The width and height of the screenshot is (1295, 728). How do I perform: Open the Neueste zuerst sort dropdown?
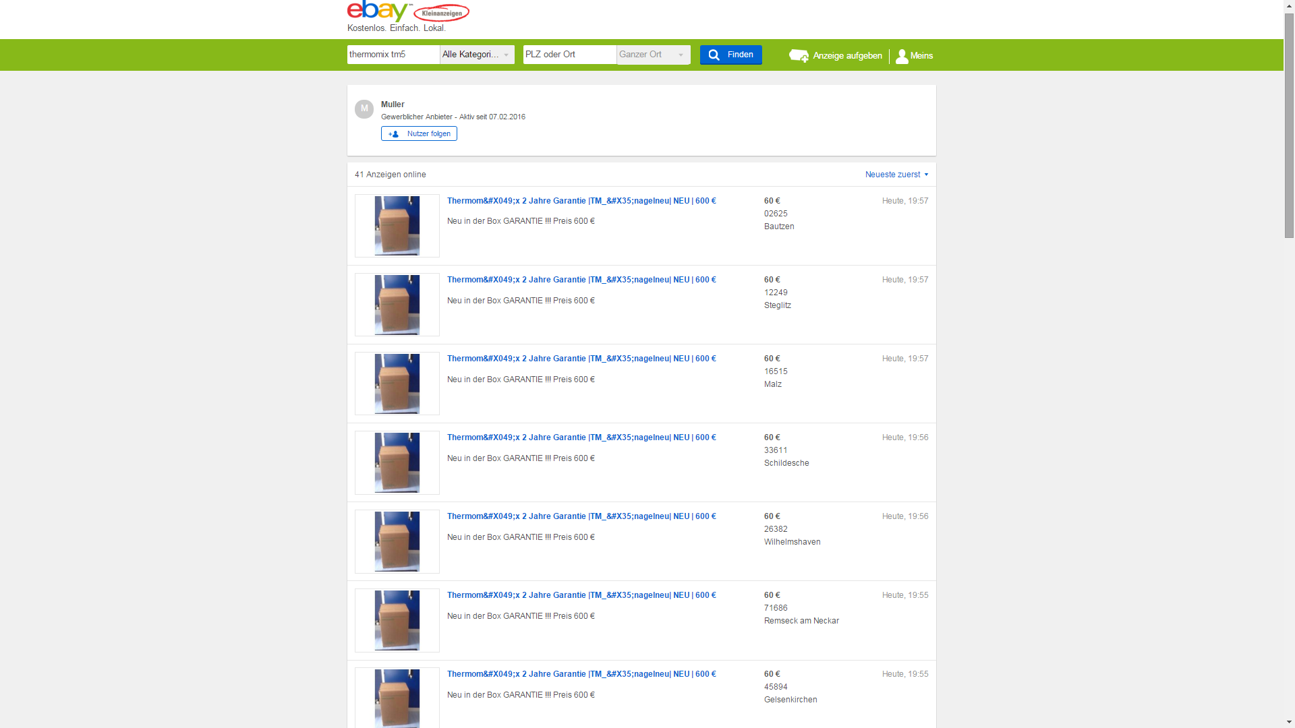pyautogui.click(x=897, y=175)
